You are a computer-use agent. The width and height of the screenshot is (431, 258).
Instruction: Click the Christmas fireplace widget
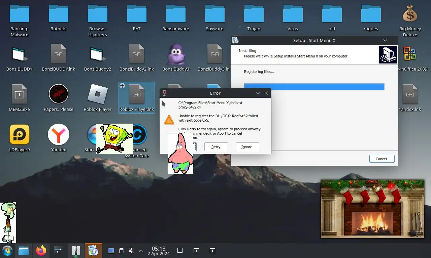(x=372, y=209)
